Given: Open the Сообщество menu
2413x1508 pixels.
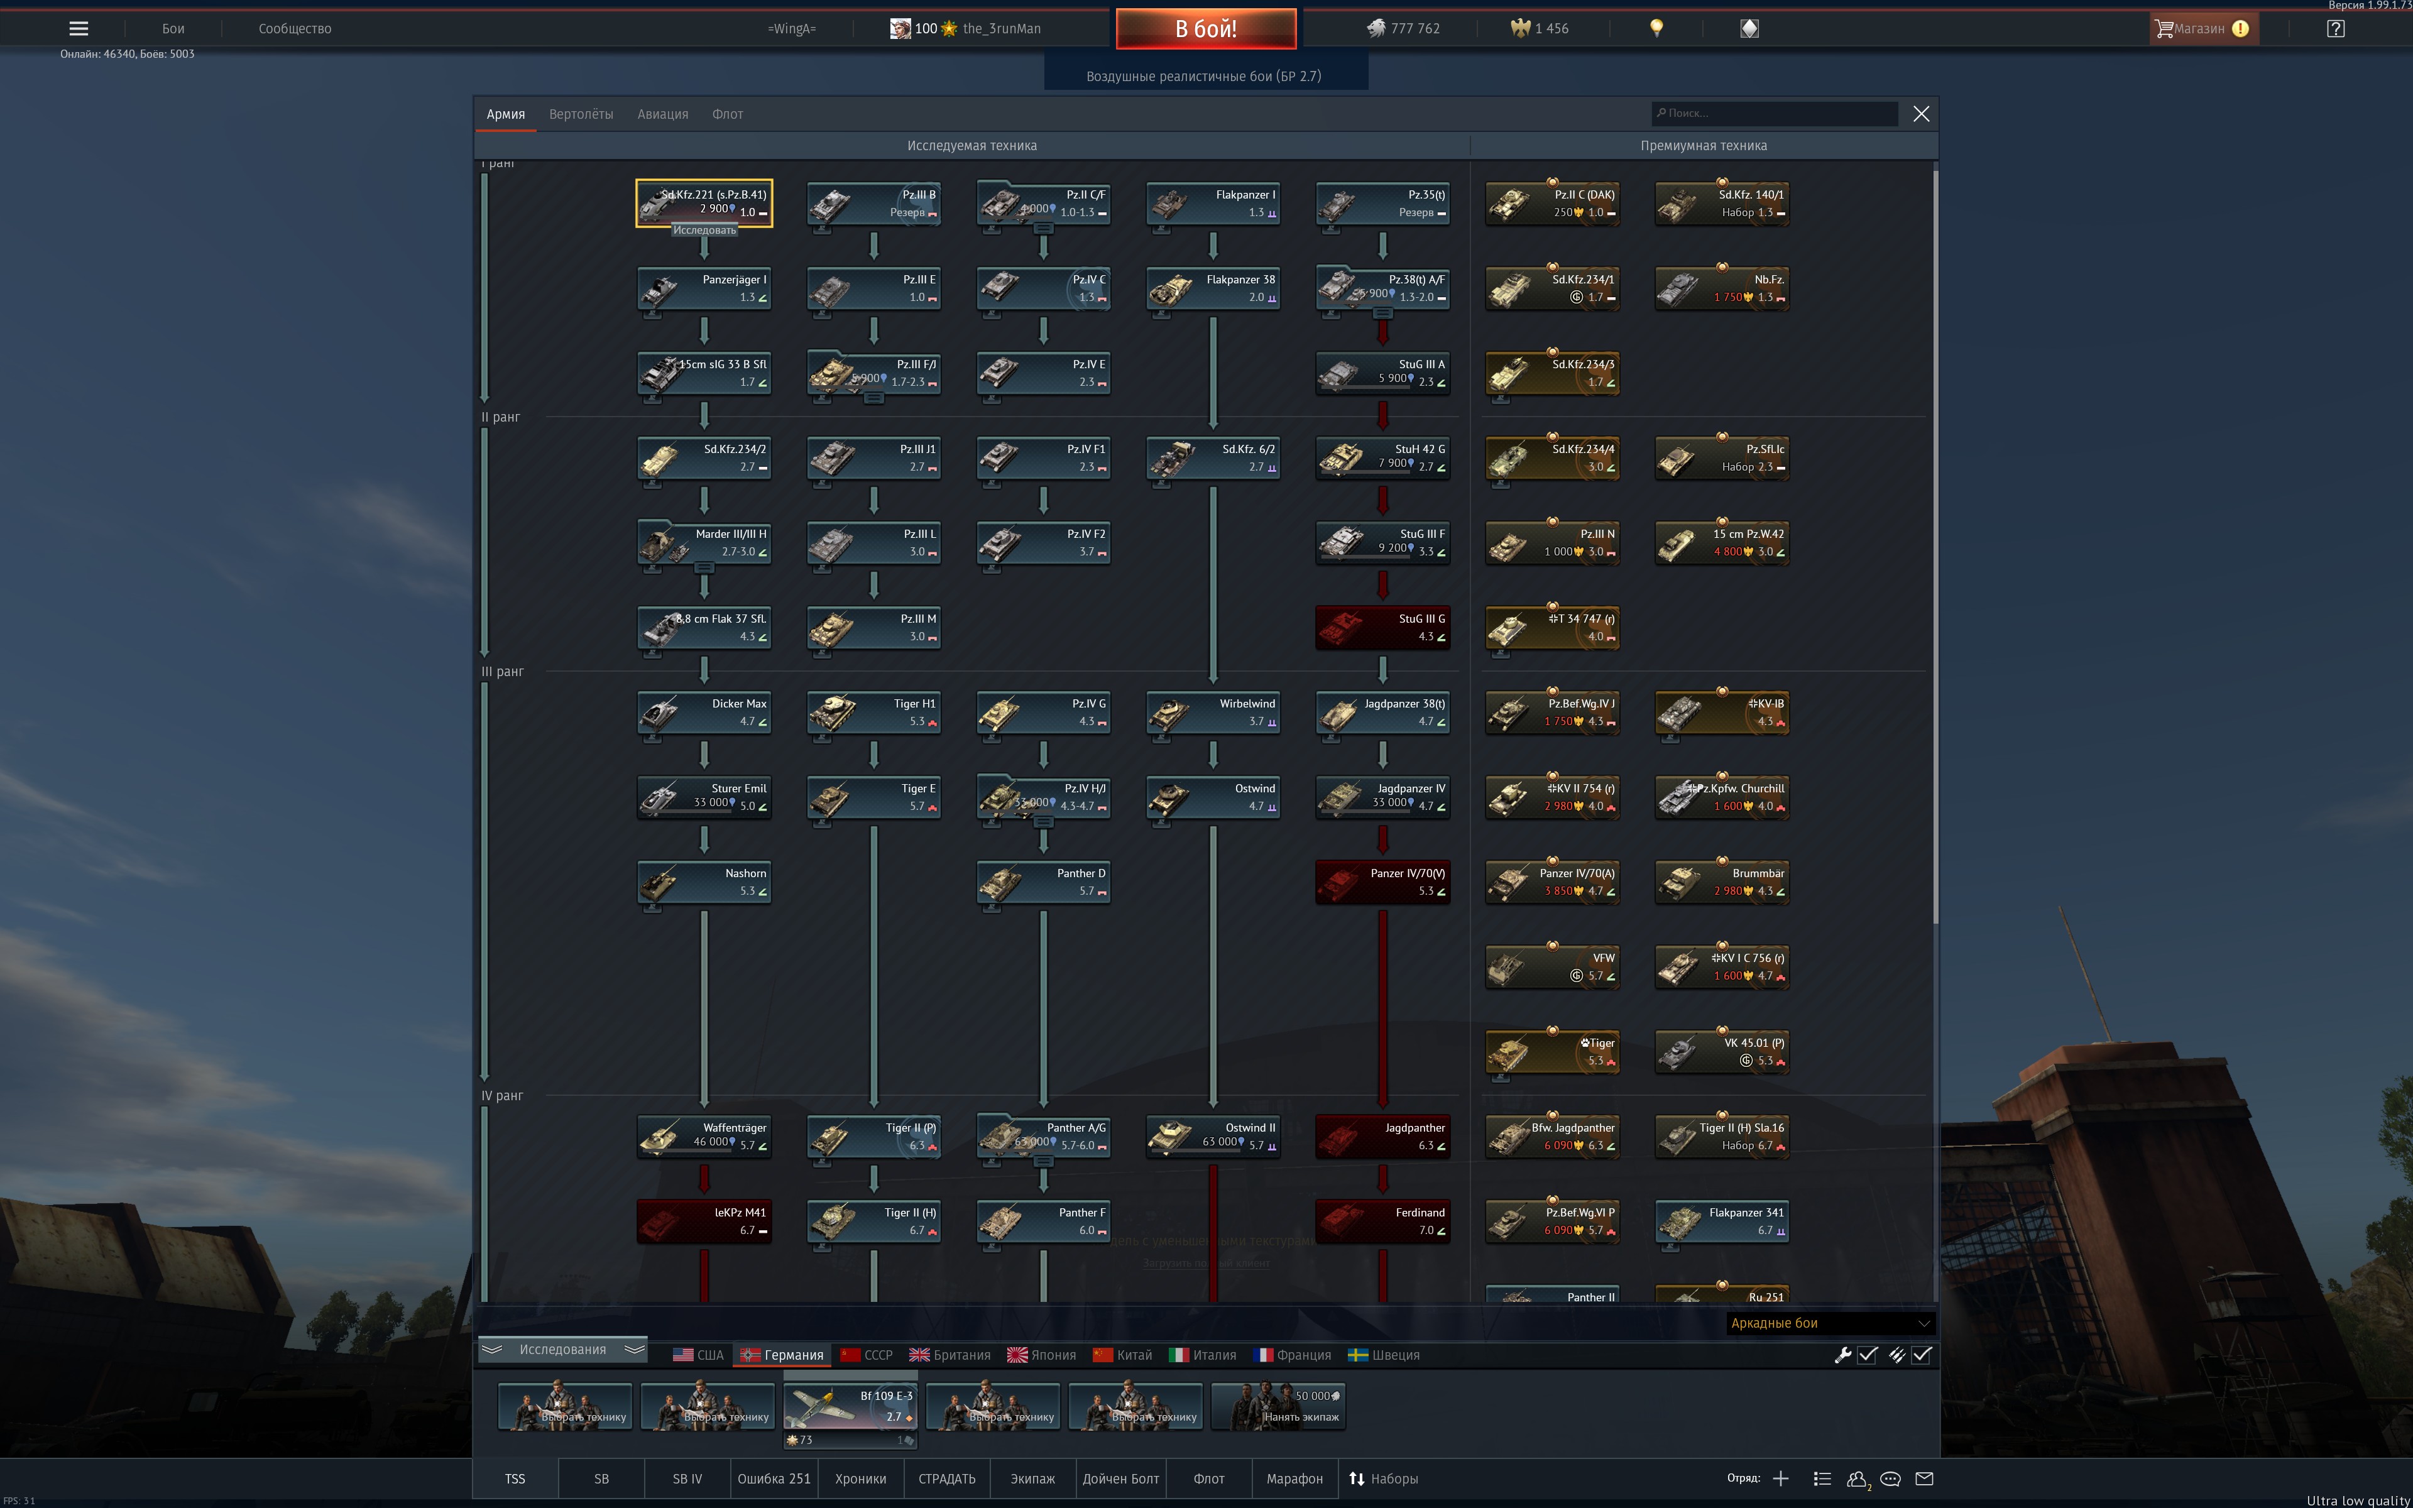Looking at the screenshot, I should pos(295,29).
